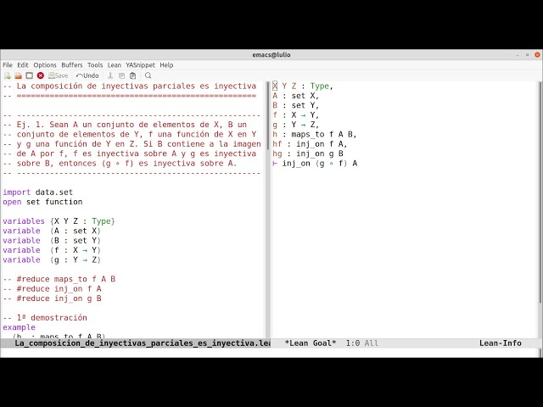Click the Lean-Info mode indicator

[x=500, y=343]
